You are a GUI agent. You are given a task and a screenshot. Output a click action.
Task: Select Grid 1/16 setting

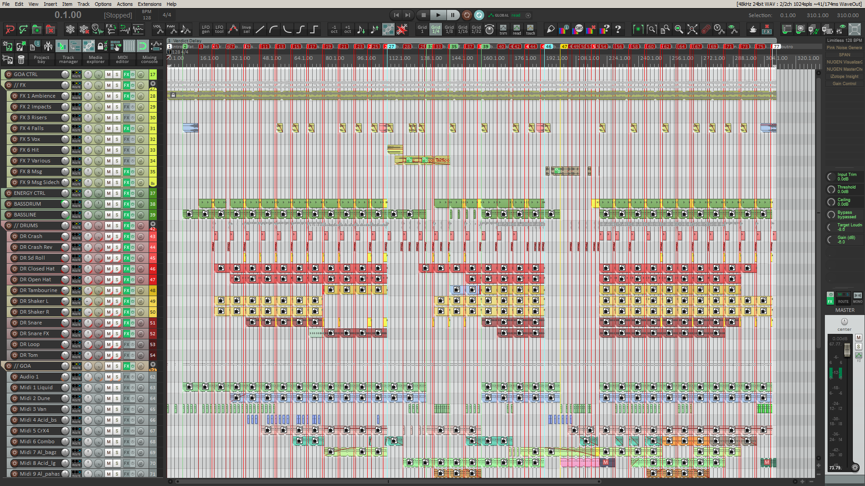(463, 30)
